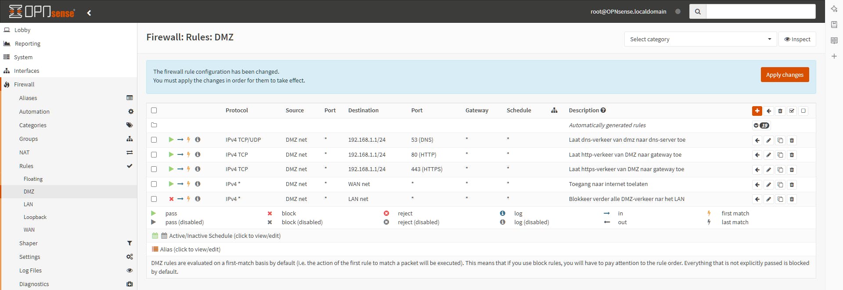This screenshot has width=843, height=290.
Task: Check the checkbox for the HTTP rule
Action: 154,154
